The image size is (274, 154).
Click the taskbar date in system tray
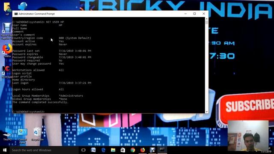tap(266, 151)
